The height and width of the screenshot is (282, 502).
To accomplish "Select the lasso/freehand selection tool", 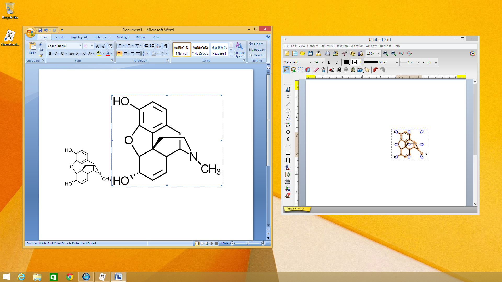I will pos(286,70).
